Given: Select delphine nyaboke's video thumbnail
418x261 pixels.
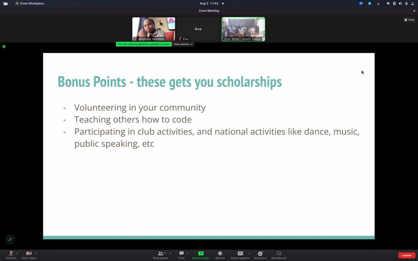Looking at the screenshot, I should click(154, 29).
